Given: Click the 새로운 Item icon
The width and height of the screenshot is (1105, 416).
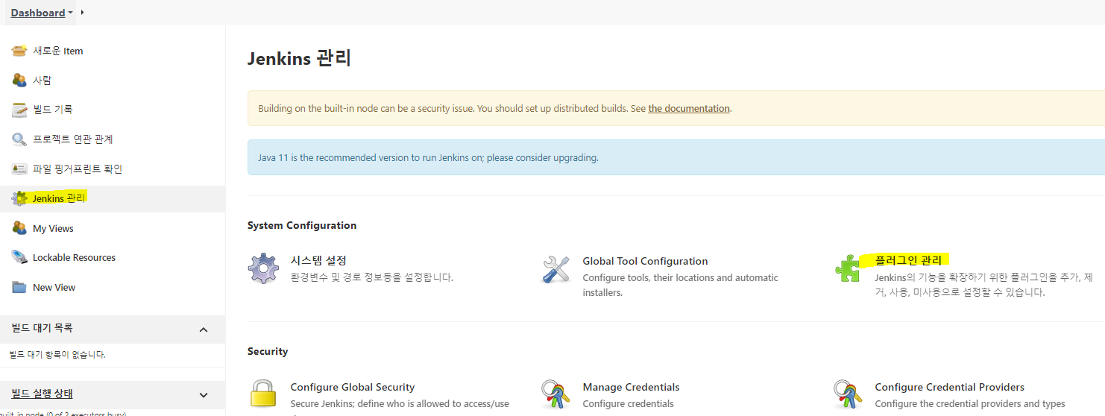Looking at the screenshot, I should [19, 51].
